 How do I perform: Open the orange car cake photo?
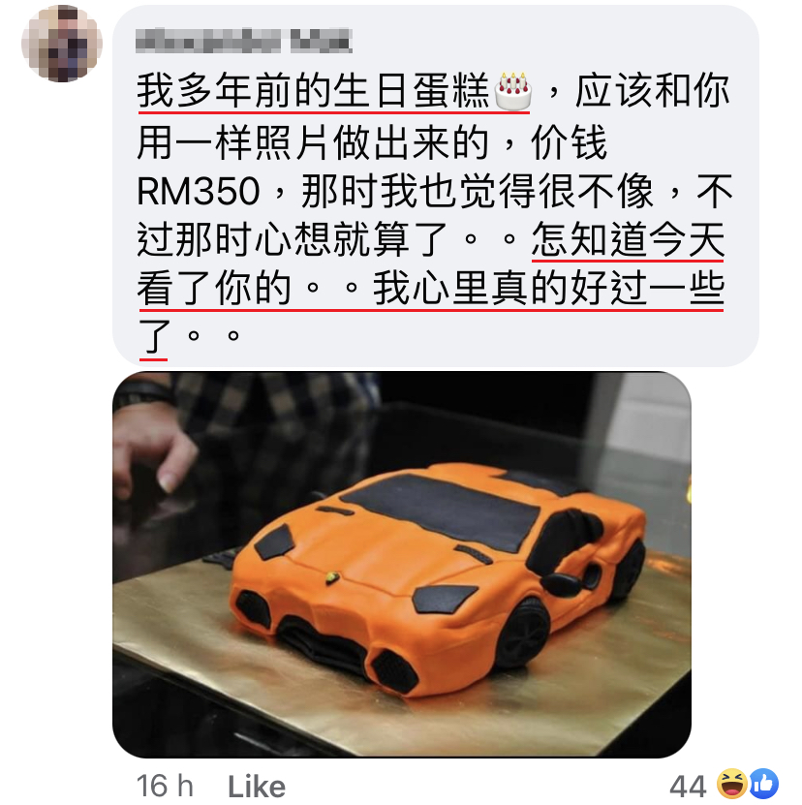click(x=402, y=564)
